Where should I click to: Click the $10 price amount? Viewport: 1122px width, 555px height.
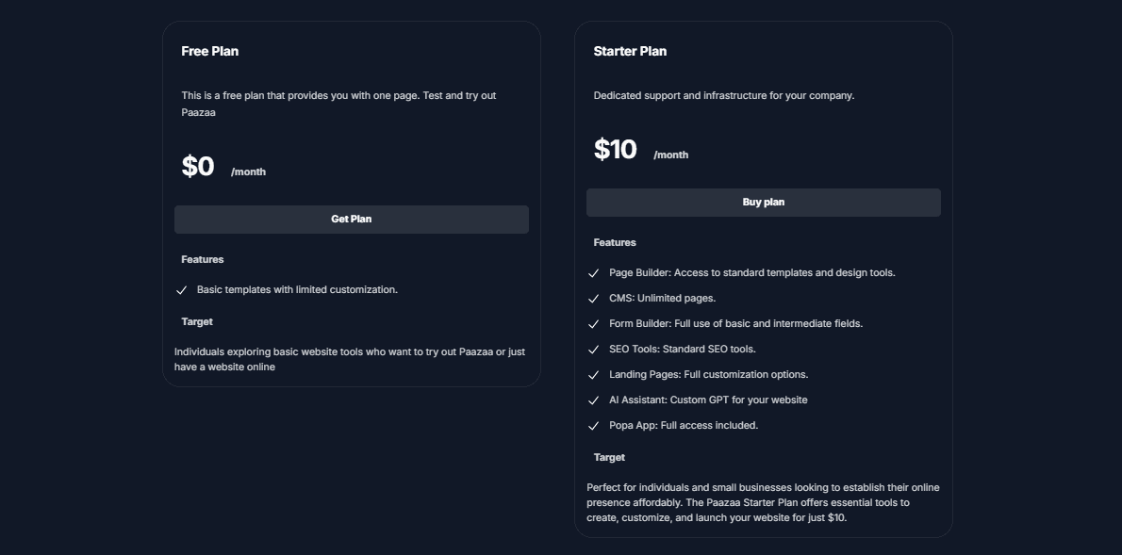tap(616, 150)
